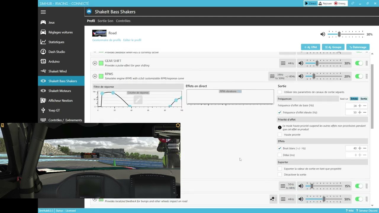Decrease base effect frequency with minus
379x213 pixels.
tap(365, 106)
